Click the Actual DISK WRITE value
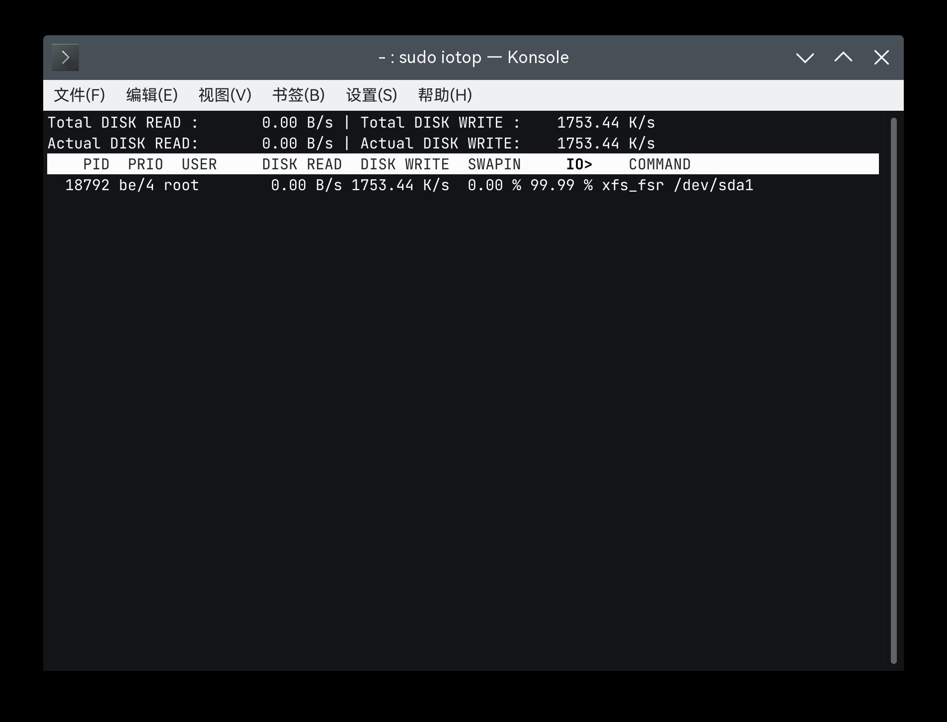This screenshot has height=722, width=947. pyautogui.click(x=606, y=144)
